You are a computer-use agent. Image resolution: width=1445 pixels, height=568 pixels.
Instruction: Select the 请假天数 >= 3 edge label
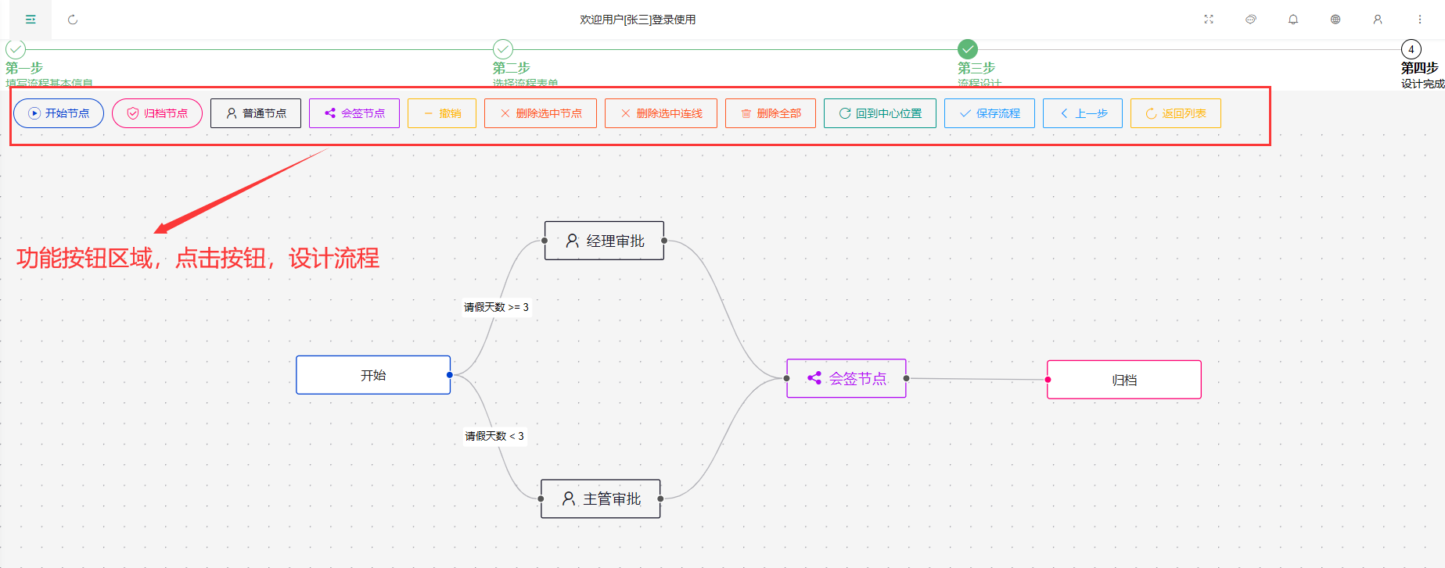point(496,307)
